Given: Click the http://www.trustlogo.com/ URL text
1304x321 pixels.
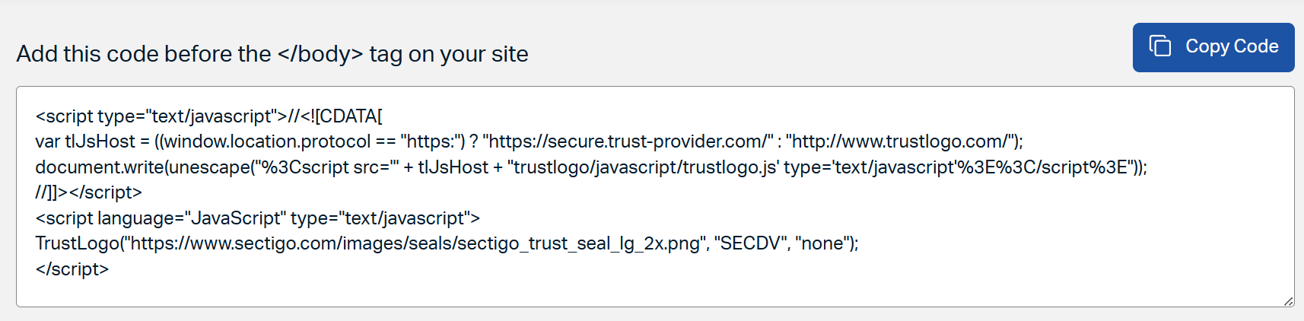Looking at the screenshot, I should (902, 141).
